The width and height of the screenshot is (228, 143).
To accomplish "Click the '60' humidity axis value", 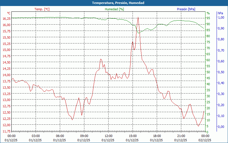I will [208, 60].
